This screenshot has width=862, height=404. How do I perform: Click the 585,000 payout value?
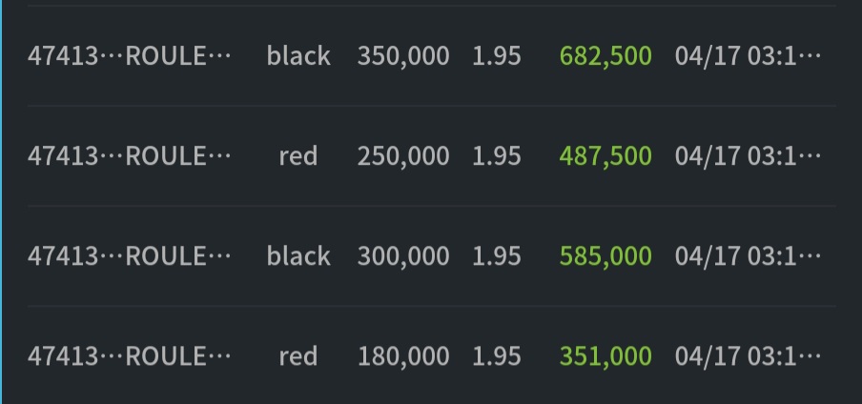pyautogui.click(x=605, y=256)
